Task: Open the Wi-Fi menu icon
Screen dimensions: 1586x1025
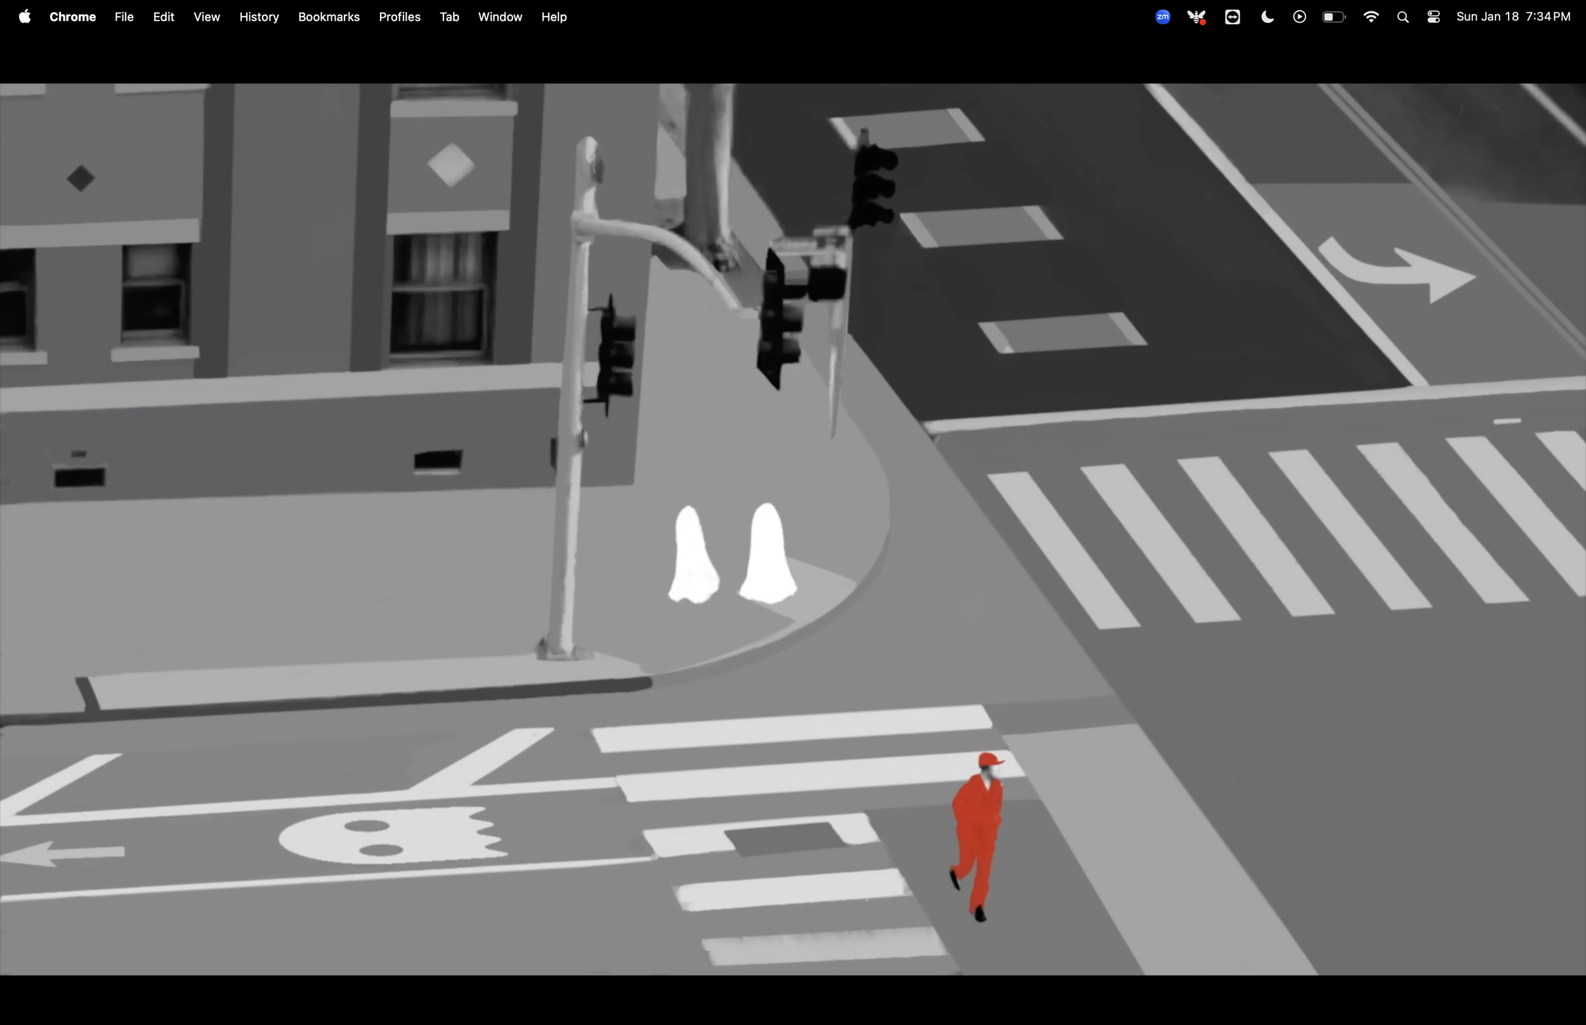Action: [1371, 17]
